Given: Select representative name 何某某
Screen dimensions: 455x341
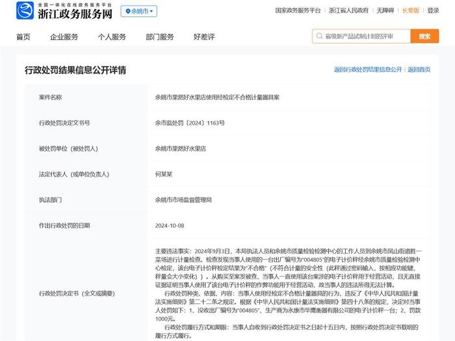Looking at the screenshot, I should pos(164,174).
